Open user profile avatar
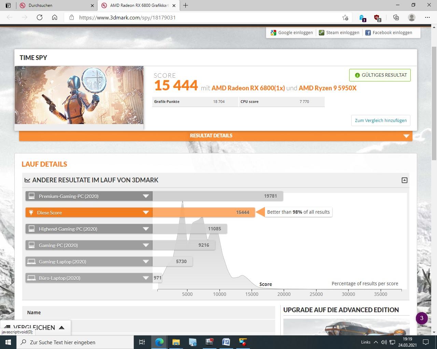The image size is (437, 349). point(412,17)
